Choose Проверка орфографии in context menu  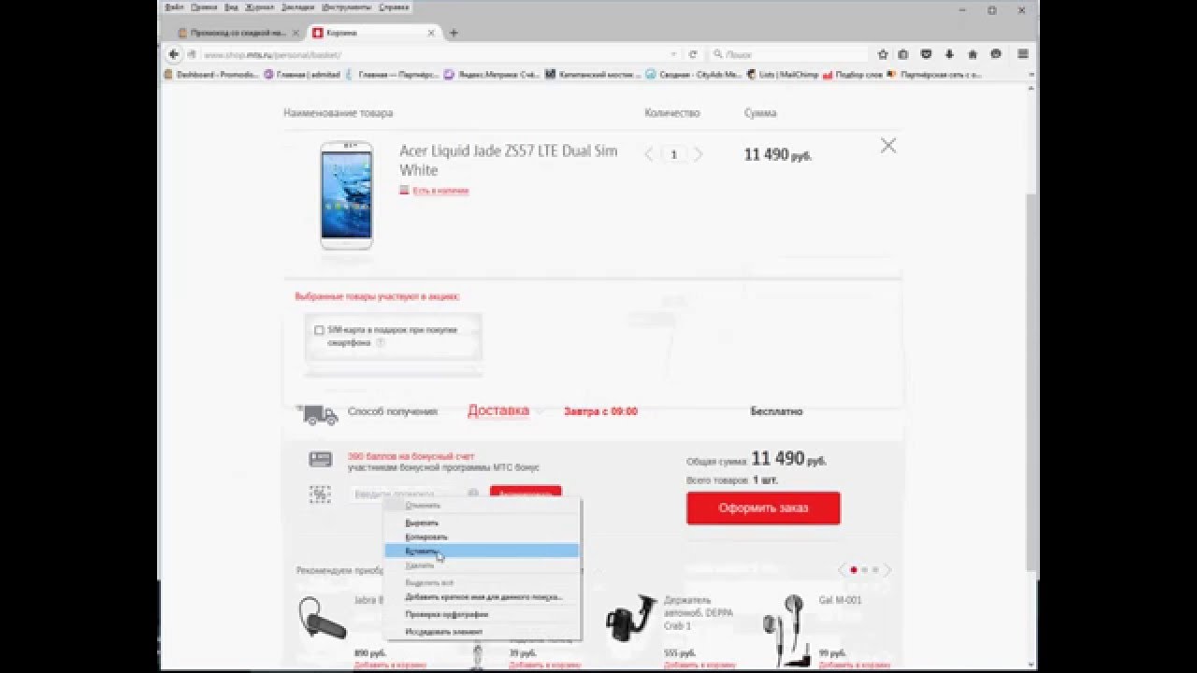(x=482, y=614)
